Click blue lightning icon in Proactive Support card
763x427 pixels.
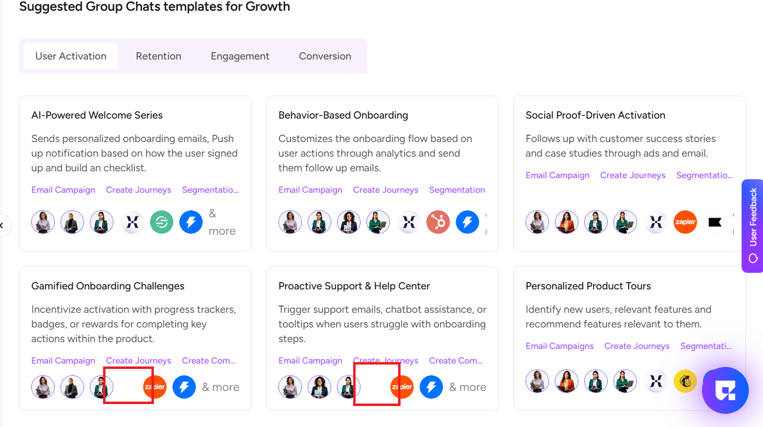[x=431, y=387]
